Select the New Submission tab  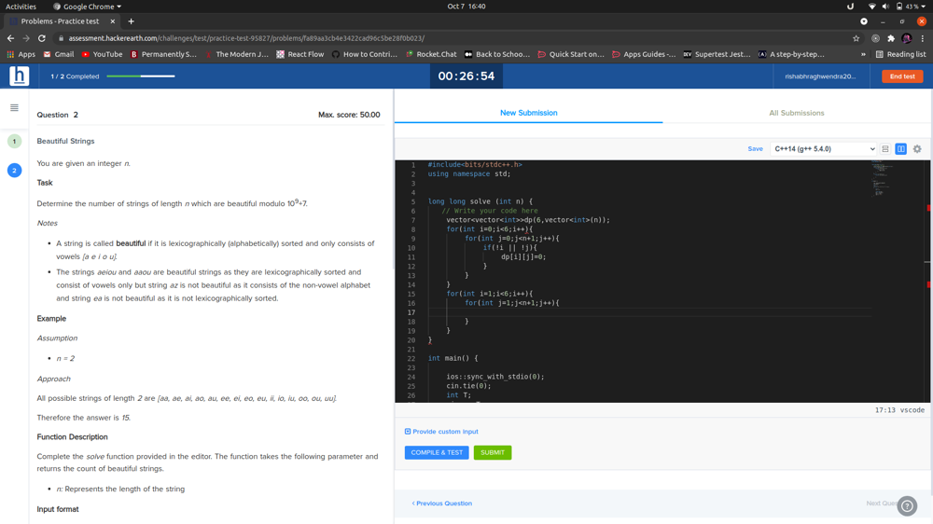[528, 113]
